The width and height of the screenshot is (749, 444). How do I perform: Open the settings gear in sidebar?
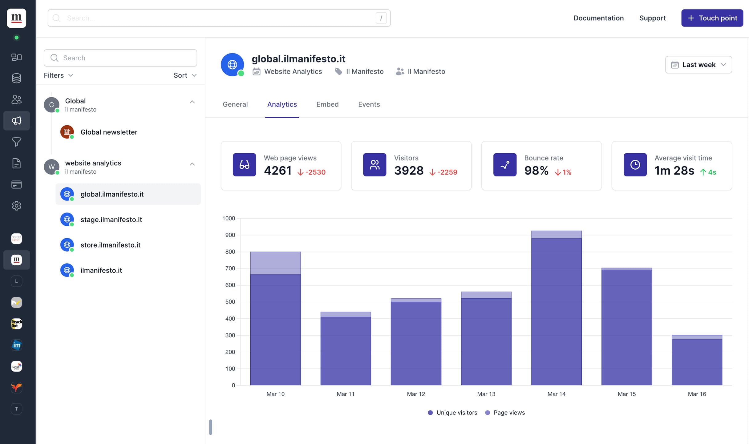(x=16, y=206)
